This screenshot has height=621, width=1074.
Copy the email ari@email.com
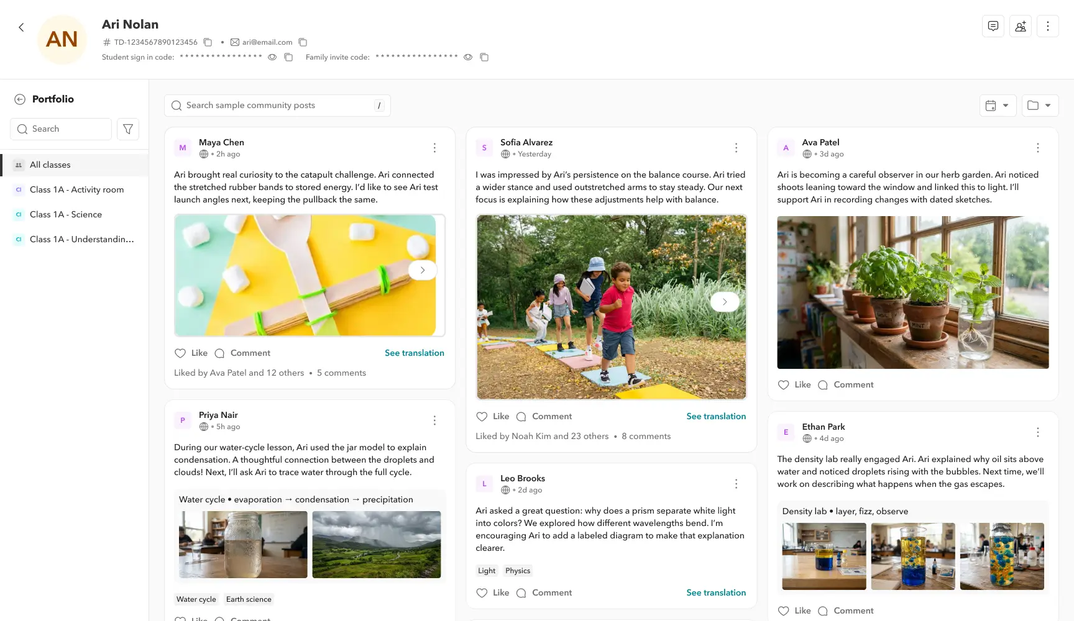coord(303,42)
